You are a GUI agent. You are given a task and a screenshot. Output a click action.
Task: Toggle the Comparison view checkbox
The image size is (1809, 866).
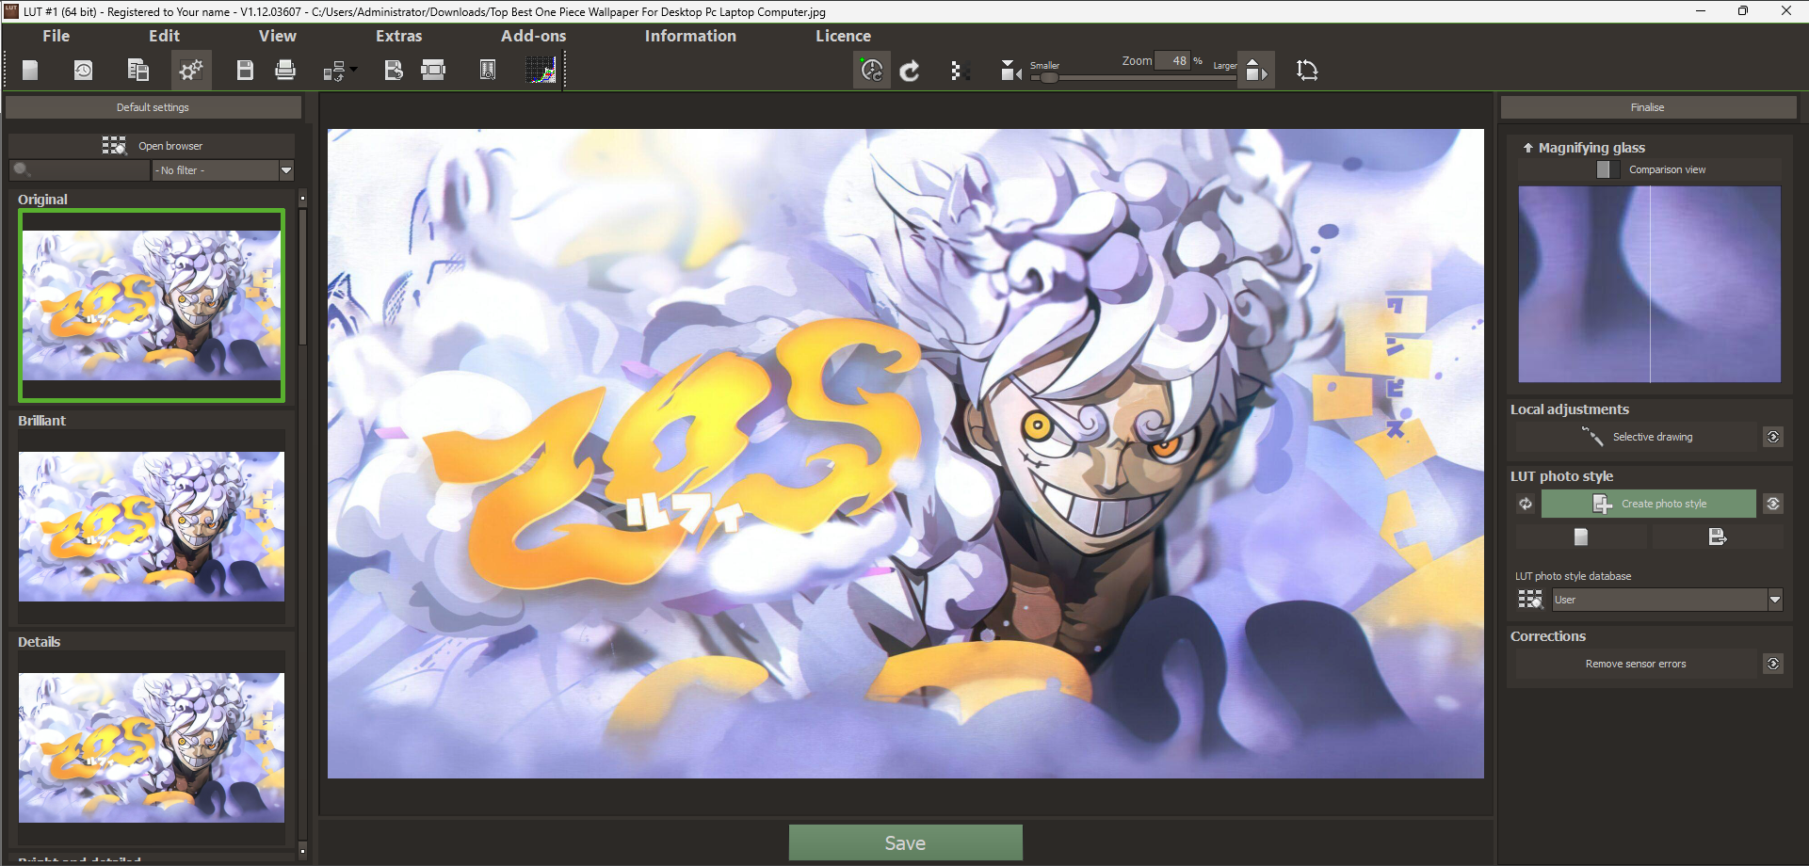pyautogui.click(x=1603, y=169)
